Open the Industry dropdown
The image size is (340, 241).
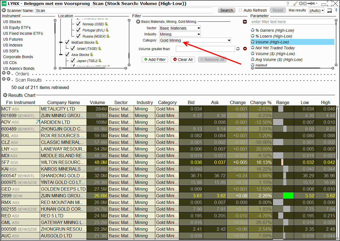click(180, 34)
